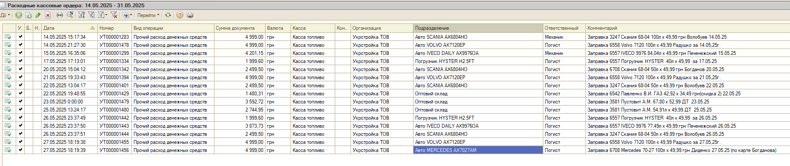Viewport: 790px width, 166px height.
Task: Click the checkmark in row УТ000001455
Action: click(20, 142)
